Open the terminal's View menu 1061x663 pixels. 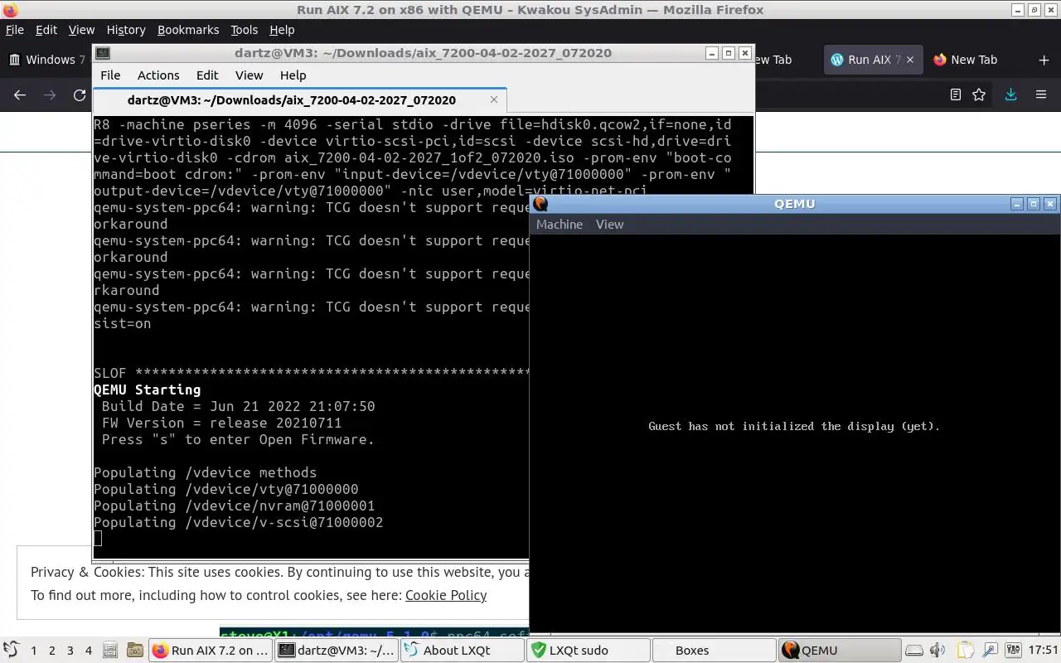click(x=249, y=75)
